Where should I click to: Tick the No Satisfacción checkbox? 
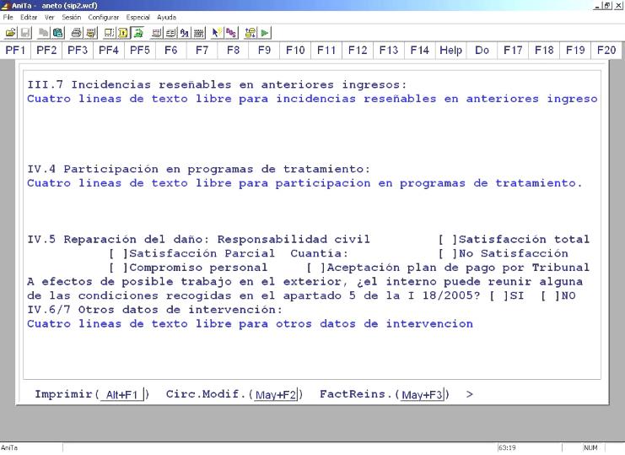pos(446,253)
